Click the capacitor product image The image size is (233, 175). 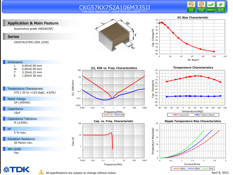pos(115,35)
